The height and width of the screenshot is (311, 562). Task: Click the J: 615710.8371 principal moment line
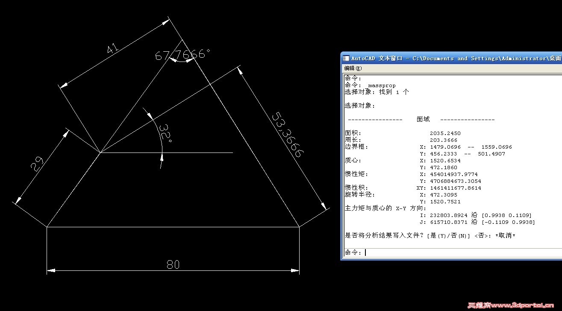pos(477,222)
